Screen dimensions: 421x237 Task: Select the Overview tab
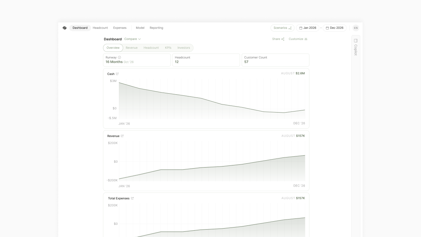pyautogui.click(x=113, y=48)
